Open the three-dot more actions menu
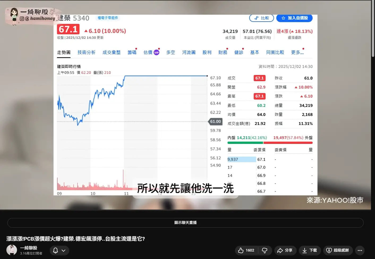The height and width of the screenshot is (259, 375). pyautogui.click(x=360, y=250)
